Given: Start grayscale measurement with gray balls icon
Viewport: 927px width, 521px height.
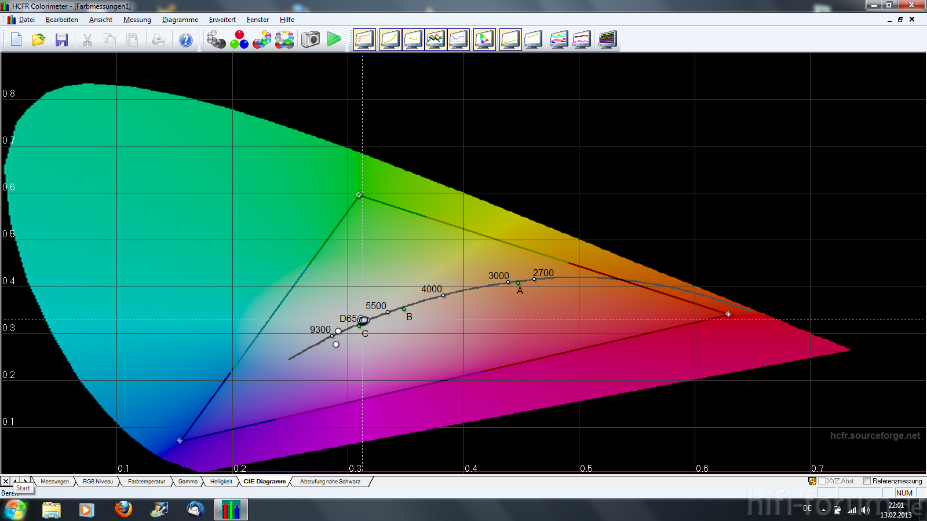Looking at the screenshot, I should pos(216,40).
